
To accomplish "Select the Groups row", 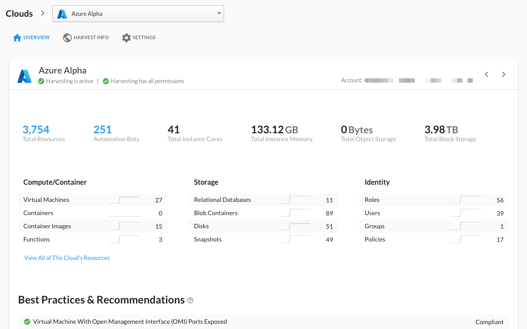I will [434, 226].
